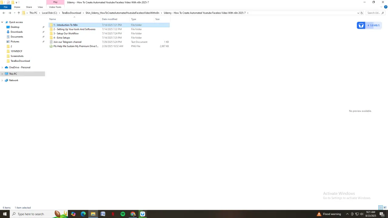
Task: Expand the This PC tree node
Action: tap(2, 74)
